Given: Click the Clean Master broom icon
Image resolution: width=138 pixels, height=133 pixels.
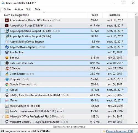Looking at the screenshot, I should 7,74.
